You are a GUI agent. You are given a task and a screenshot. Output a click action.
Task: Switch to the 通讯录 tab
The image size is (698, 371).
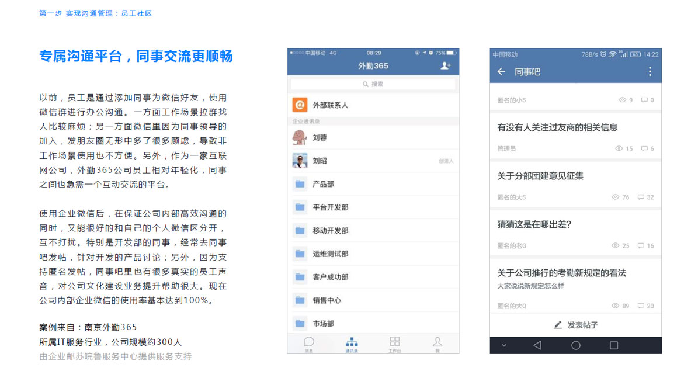pos(352,345)
